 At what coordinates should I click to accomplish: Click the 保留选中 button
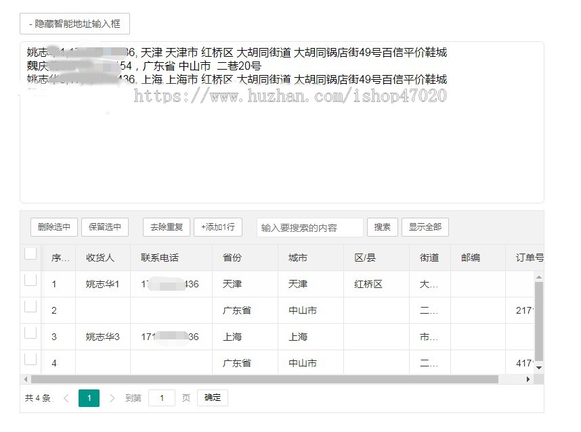[105, 226]
